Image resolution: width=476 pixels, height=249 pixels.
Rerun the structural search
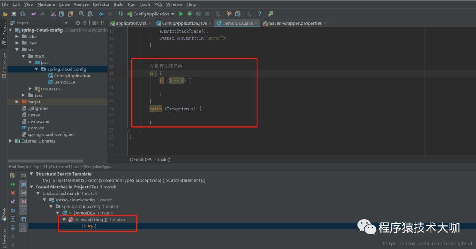point(13,184)
